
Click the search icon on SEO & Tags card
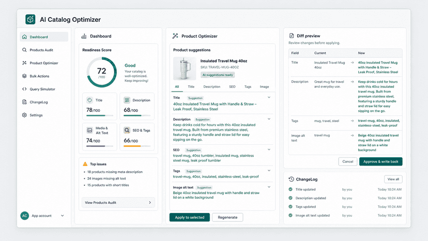(127, 130)
